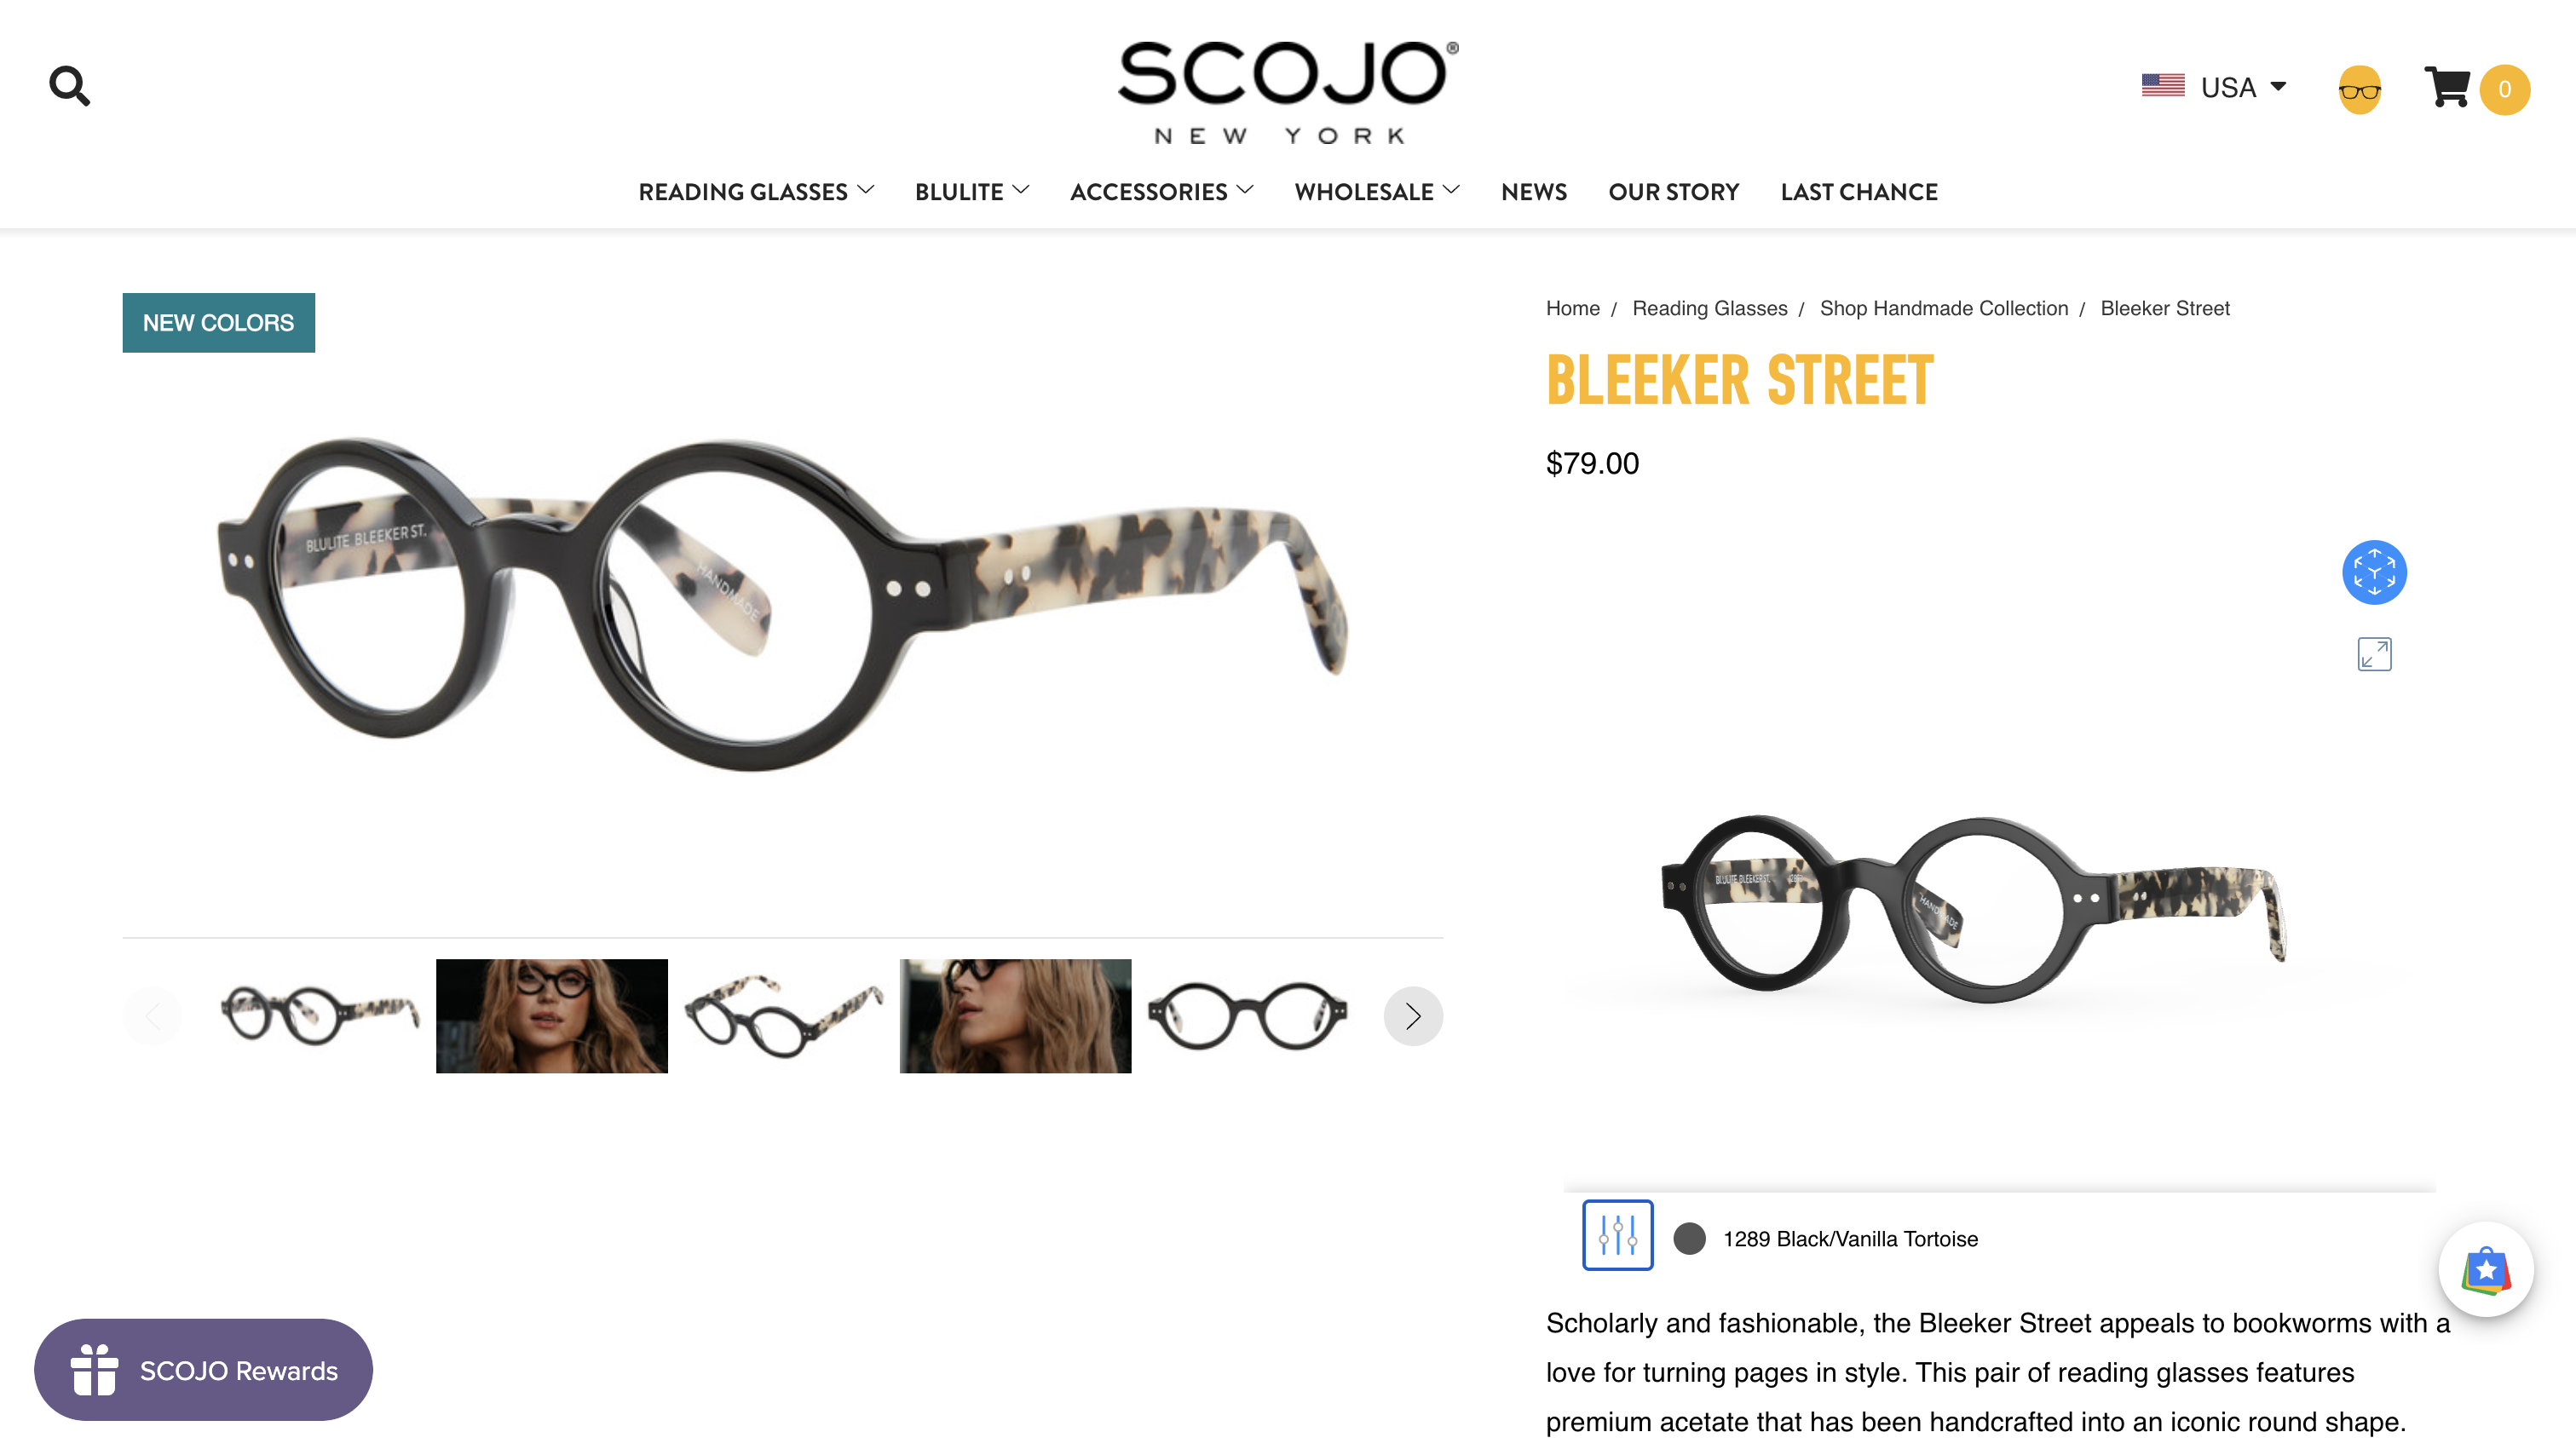Open the Last Chance menu item
The height and width of the screenshot is (1455, 2576).
click(x=1858, y=191)
